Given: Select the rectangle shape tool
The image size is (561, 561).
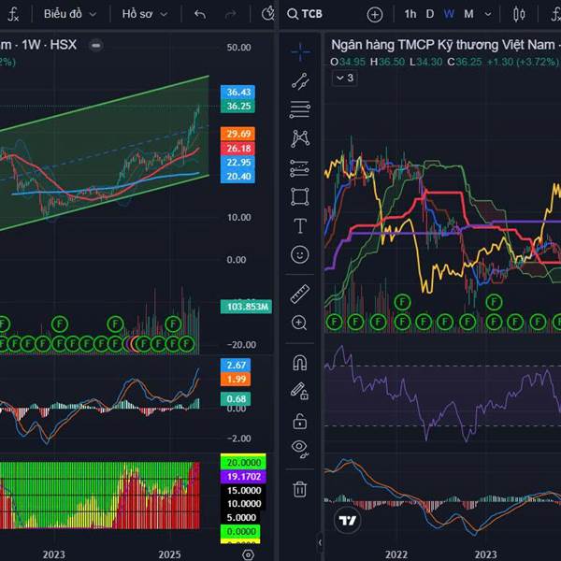Looking at the screenshot, I should pos(300,196).
